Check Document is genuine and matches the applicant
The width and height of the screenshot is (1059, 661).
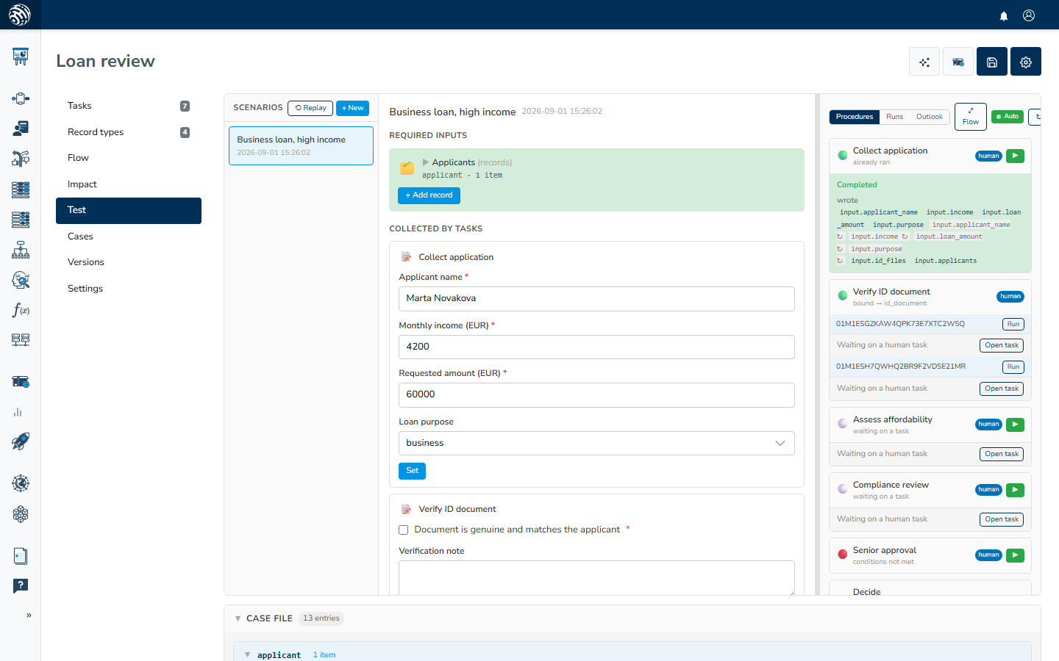coord(403,530)
